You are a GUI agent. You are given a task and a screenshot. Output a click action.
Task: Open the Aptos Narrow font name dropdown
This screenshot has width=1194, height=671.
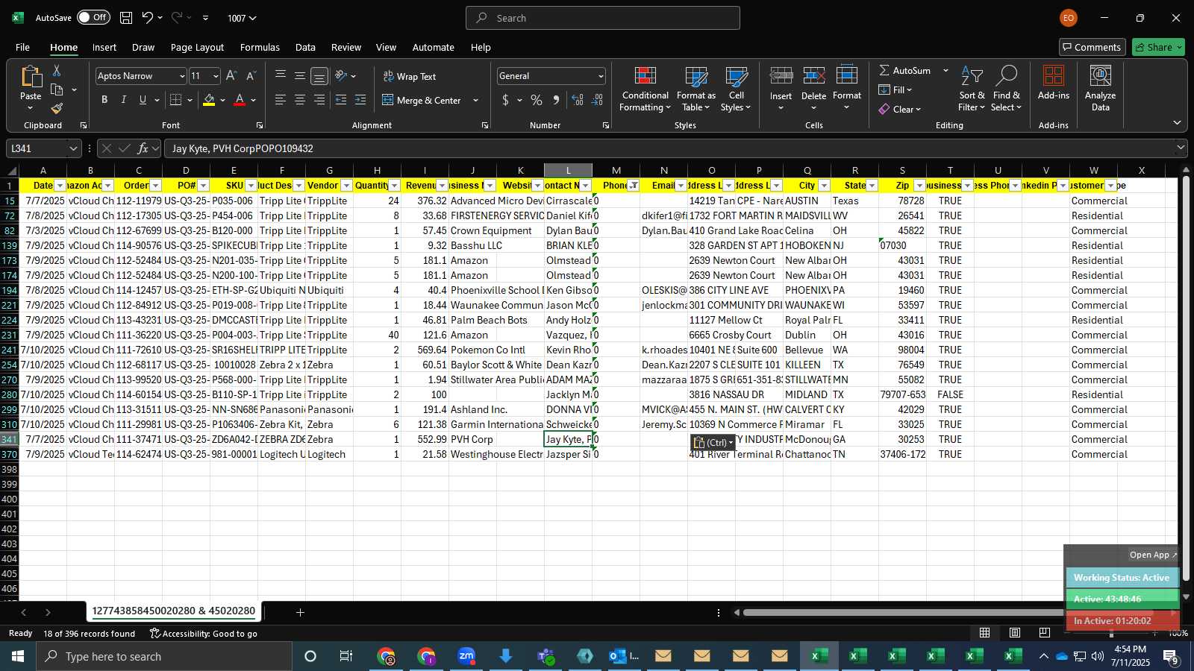pos(181,76)
